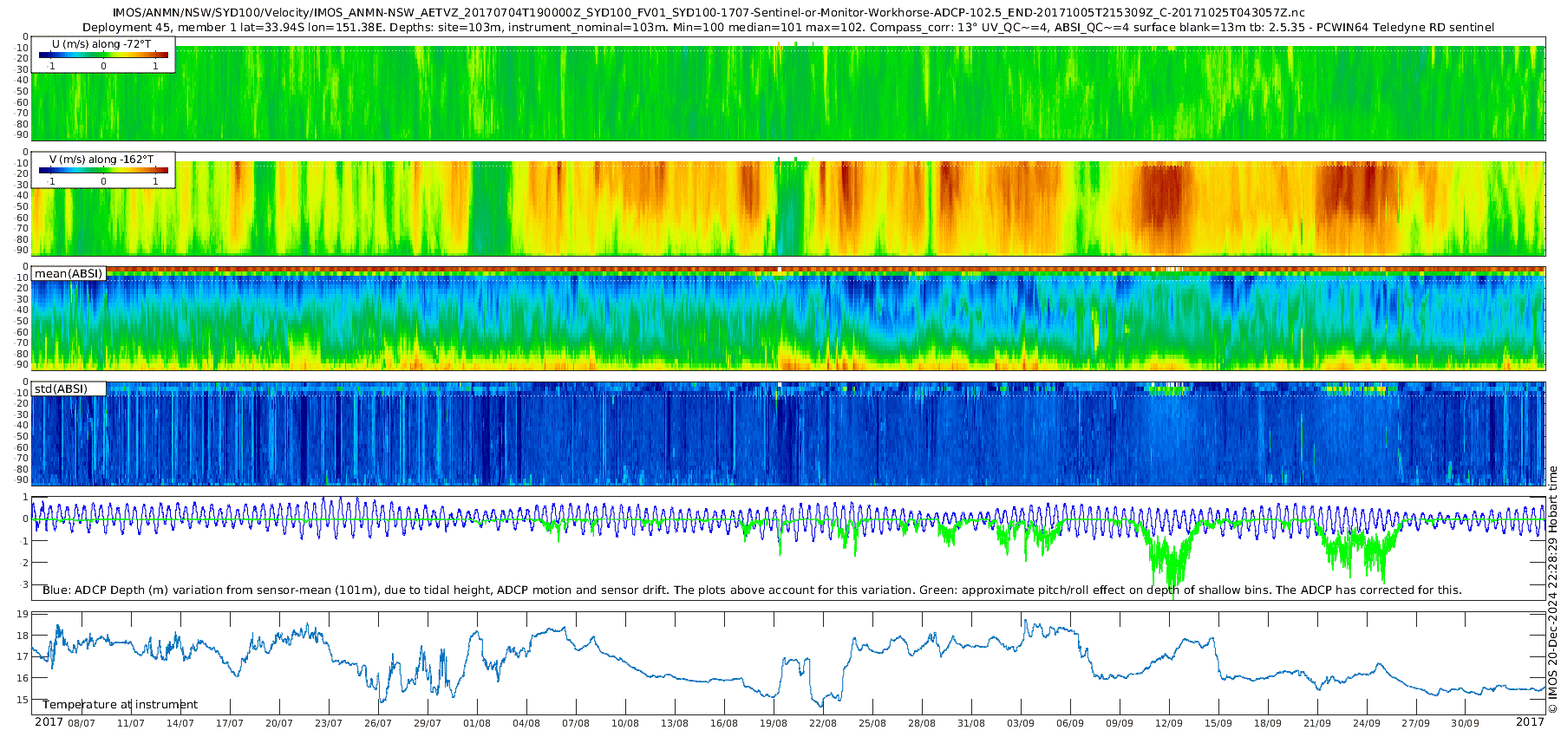1561x737 pixels.
Task: Select the "V (m/s) along -162°T" legend title
Action: [101, 160]
